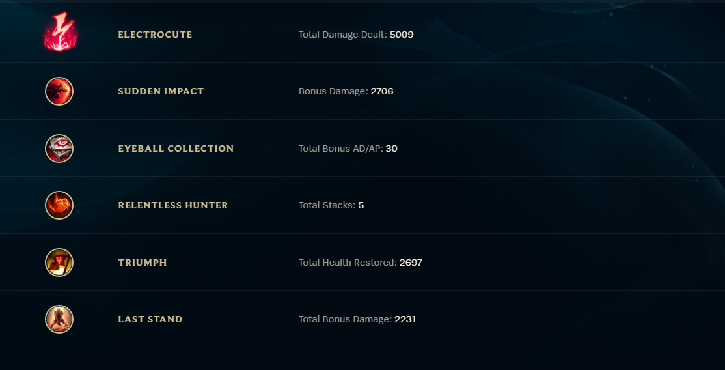Image resolution: width=725 pixels, height=370 pixels.
Task: Click the Total Health Restored label
Action: 348,263
